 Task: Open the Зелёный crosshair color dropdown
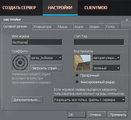click(x=107, y=68)
